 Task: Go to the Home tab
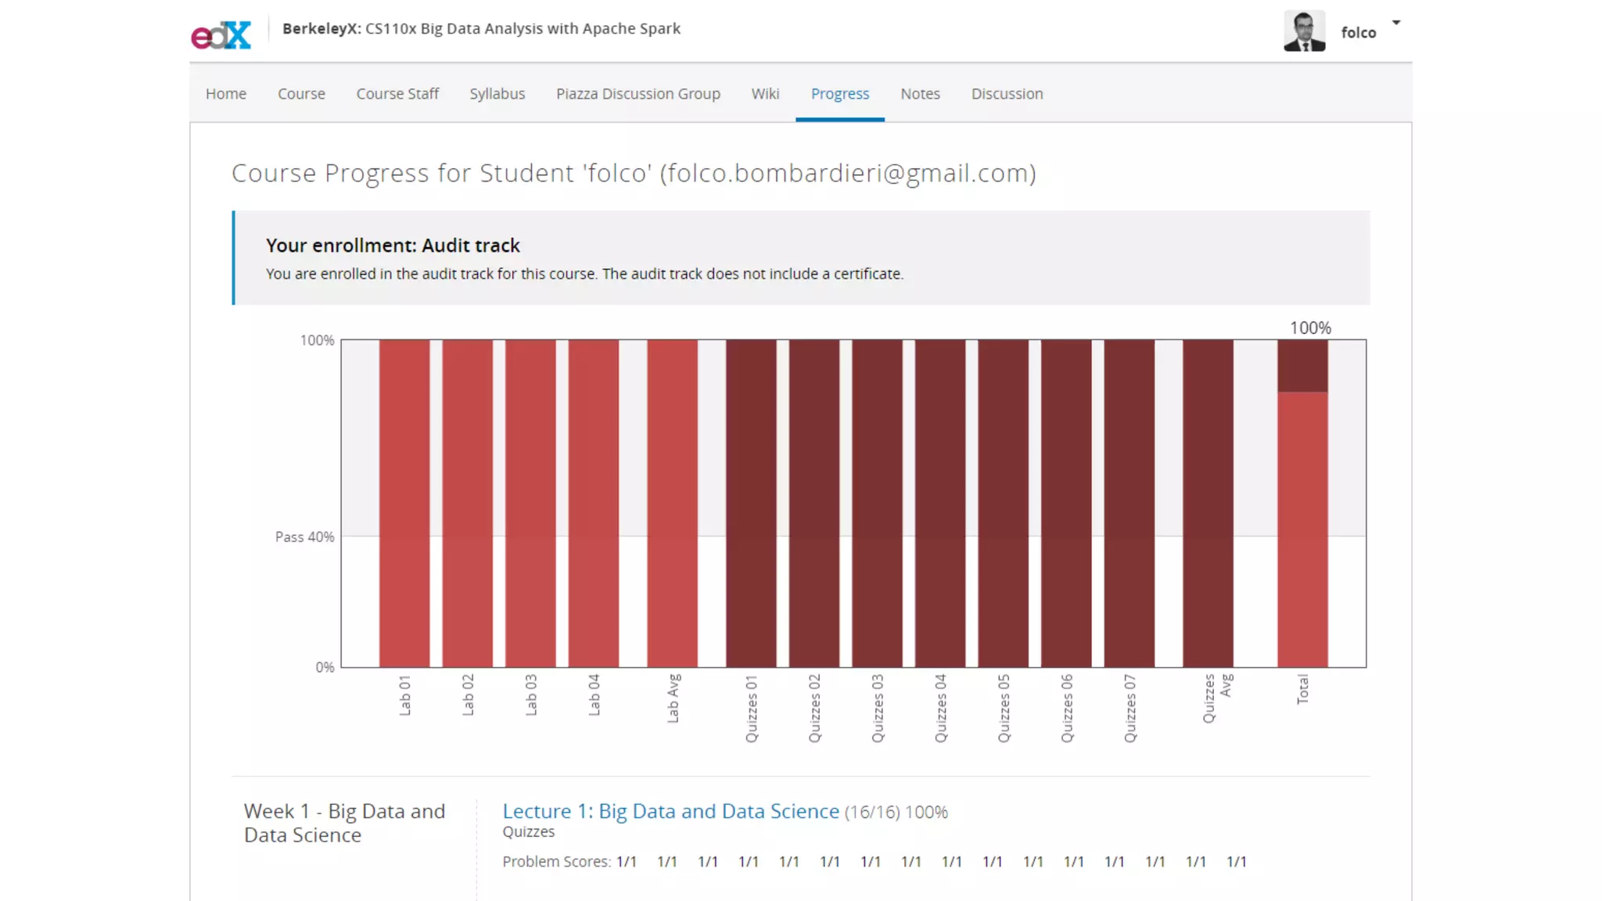click(x=226, y=93)
